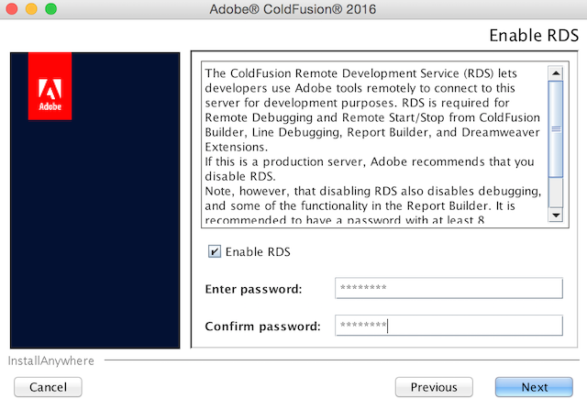This screenshot has height=410, width=587.
Task: Click the "InstallAnywhere" label
Action: [51, 360]
